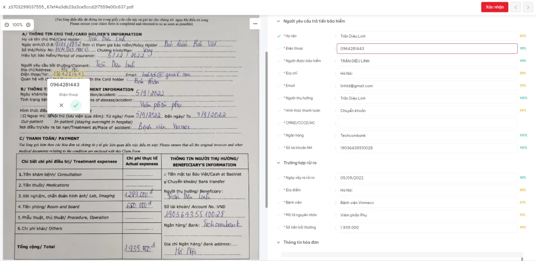
Task: Click the 100% zoom level text
Action: [17, 25]
